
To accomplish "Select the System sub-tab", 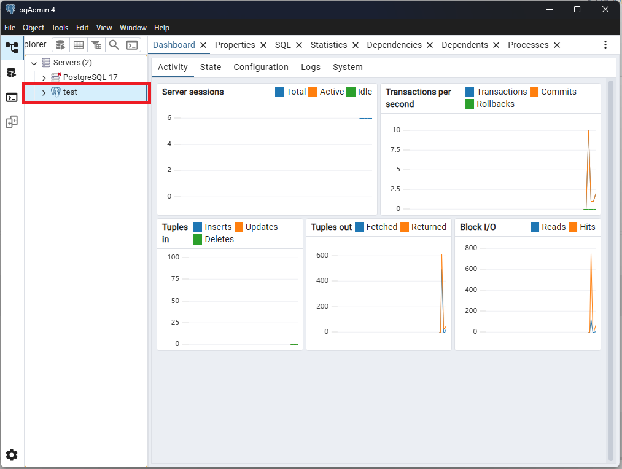I will [348, 67].
